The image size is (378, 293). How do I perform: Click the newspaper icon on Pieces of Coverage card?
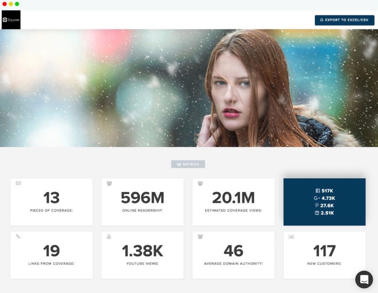(x=18, y=183)
